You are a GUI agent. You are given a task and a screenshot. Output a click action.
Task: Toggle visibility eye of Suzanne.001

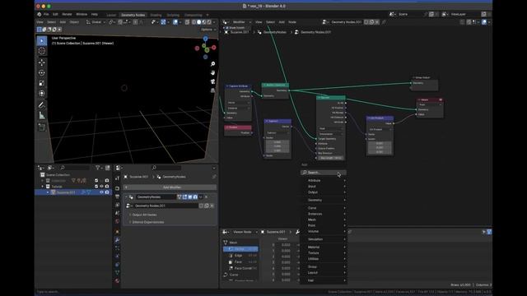pyautogui.click(x=101, y=192)
